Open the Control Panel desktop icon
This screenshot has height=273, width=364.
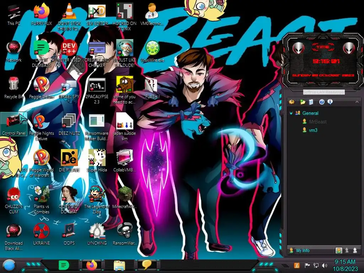pos(14,124)
